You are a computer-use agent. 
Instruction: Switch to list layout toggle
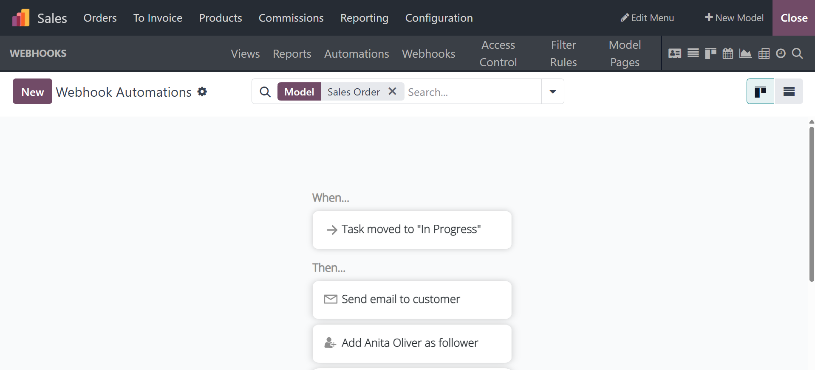pyautogui.click(x=789, y=92)
